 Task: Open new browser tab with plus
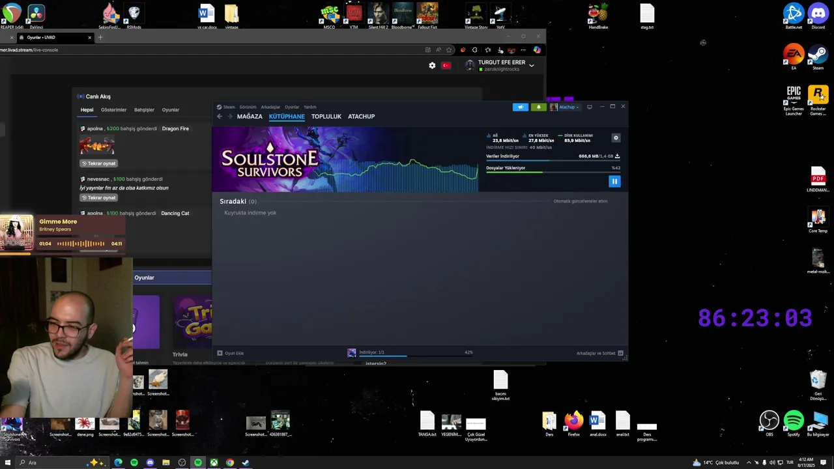coord(100,37)
